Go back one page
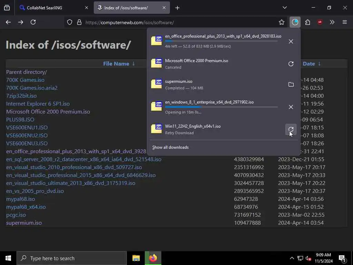Screen dimensions: 353x265 pyautogui.click(x=8, y=22)
